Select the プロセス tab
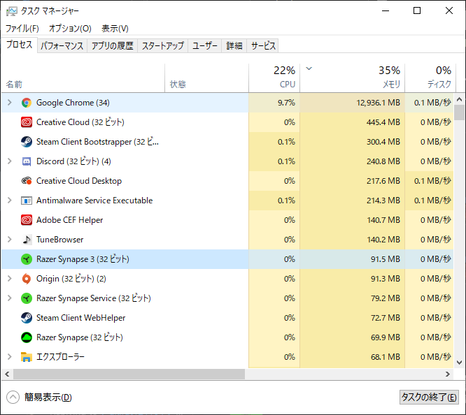Image resolution: width=466 pixels, height=415 pixels. coord(20,45)
